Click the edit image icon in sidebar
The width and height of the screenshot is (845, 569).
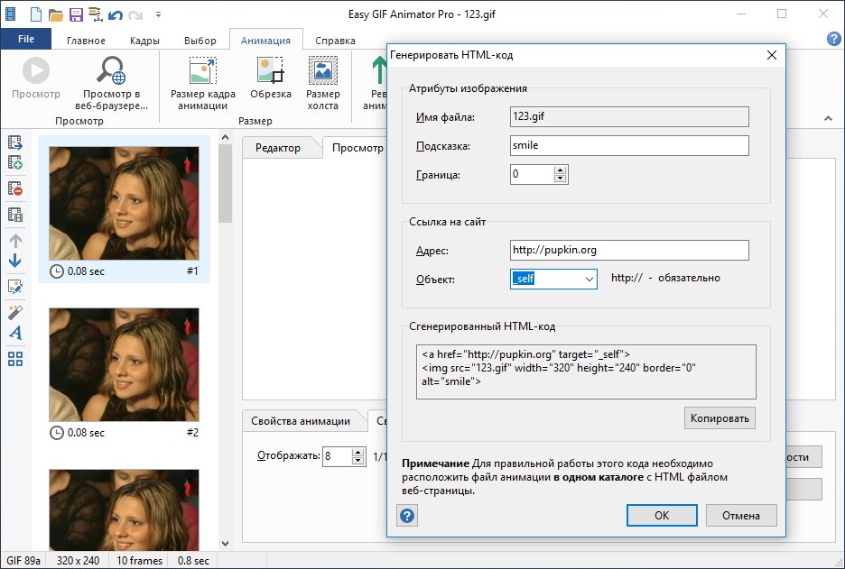pos(15,287)
